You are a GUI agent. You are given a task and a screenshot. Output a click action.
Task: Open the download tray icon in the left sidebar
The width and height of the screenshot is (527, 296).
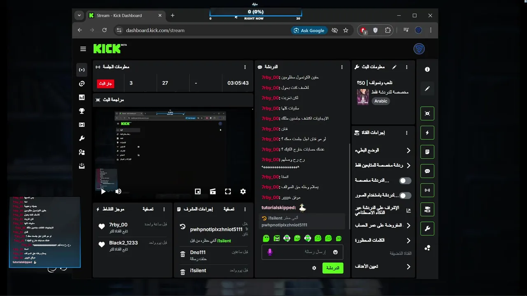(x=82, y=166)
